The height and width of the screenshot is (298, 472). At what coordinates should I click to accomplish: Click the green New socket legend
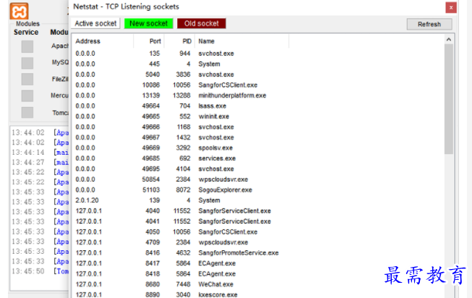(148, 23)
